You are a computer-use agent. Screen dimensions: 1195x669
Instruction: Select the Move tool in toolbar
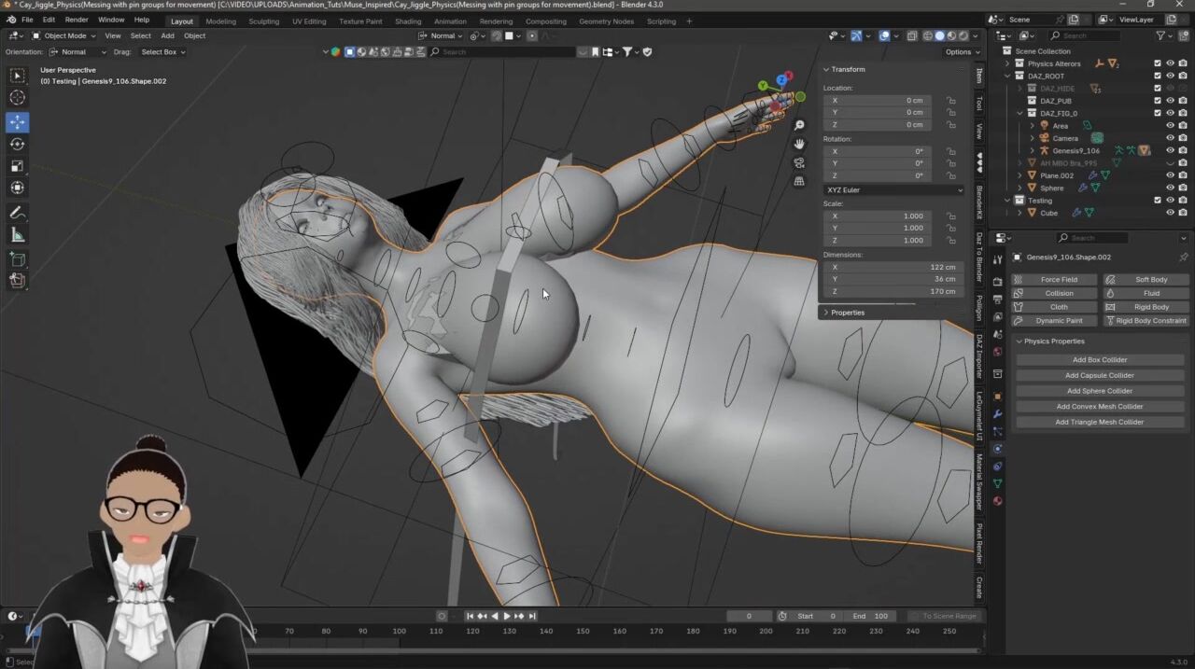tap(17, 122)
